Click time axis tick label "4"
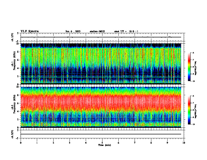This screenshot has height=160, width=207. (86, 143)
